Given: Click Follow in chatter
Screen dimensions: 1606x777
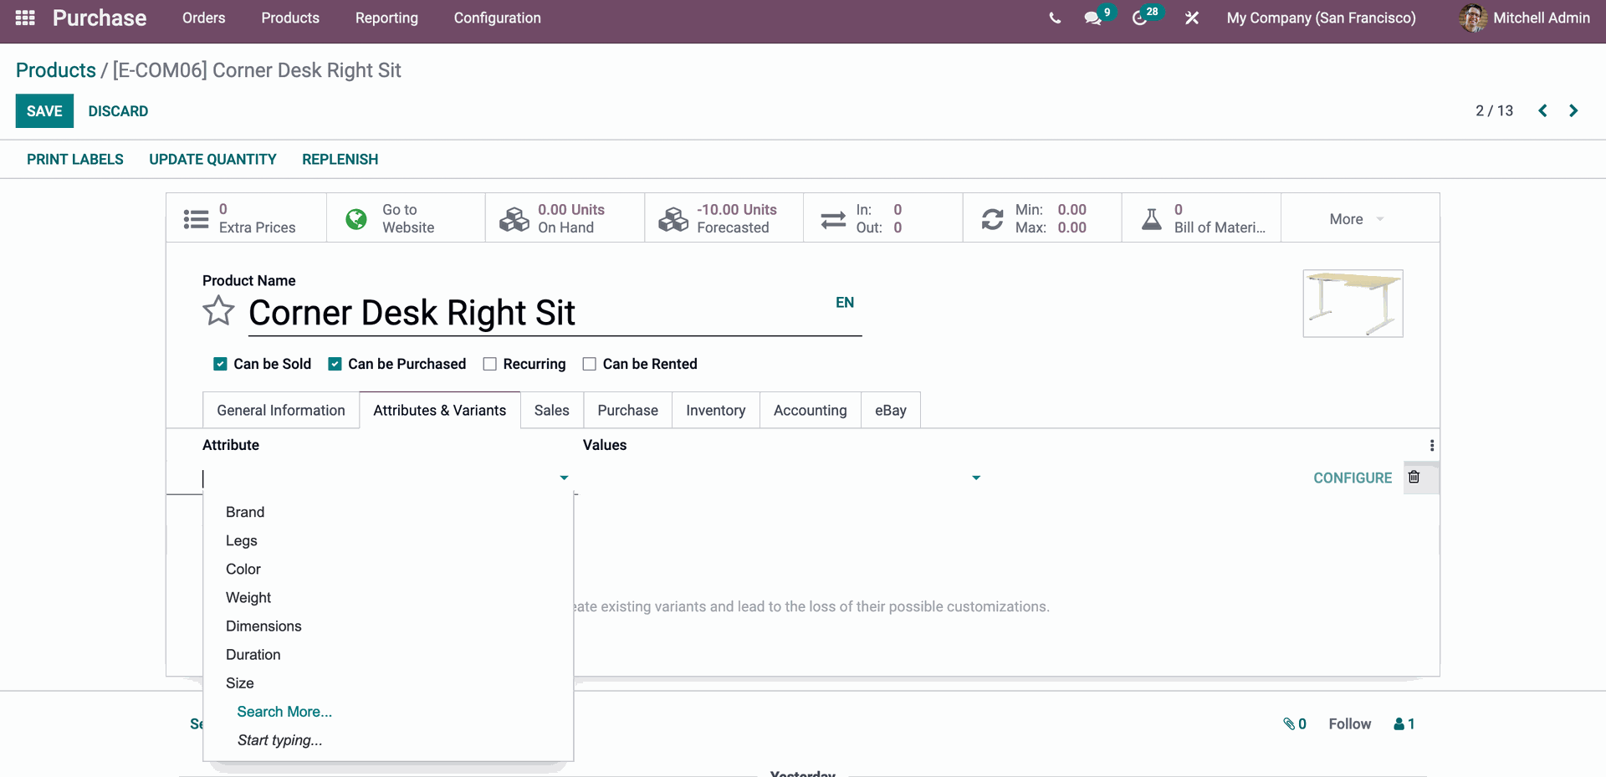Looking at the screenshot, I should (1350, 723).
